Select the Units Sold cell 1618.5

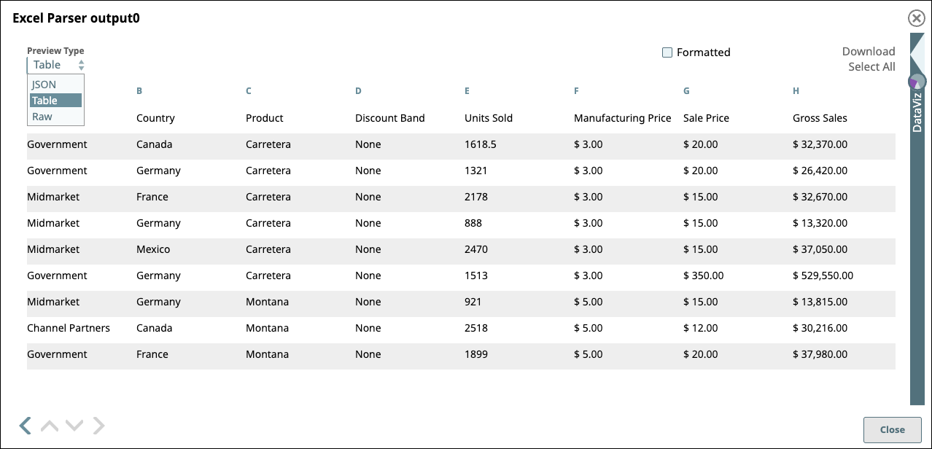click(x=480, y=144)
